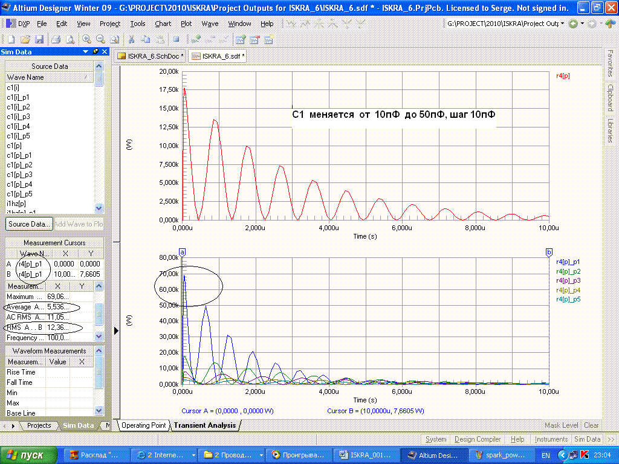Open the Libraries side panel
This screenshot has width=619, height=464.
611,130
